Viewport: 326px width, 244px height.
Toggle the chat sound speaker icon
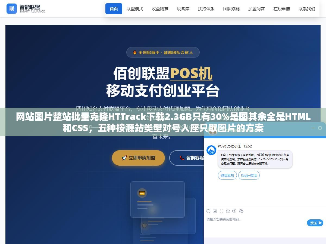(234, 211)
